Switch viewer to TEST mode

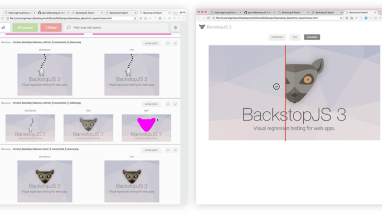[295, 37]
